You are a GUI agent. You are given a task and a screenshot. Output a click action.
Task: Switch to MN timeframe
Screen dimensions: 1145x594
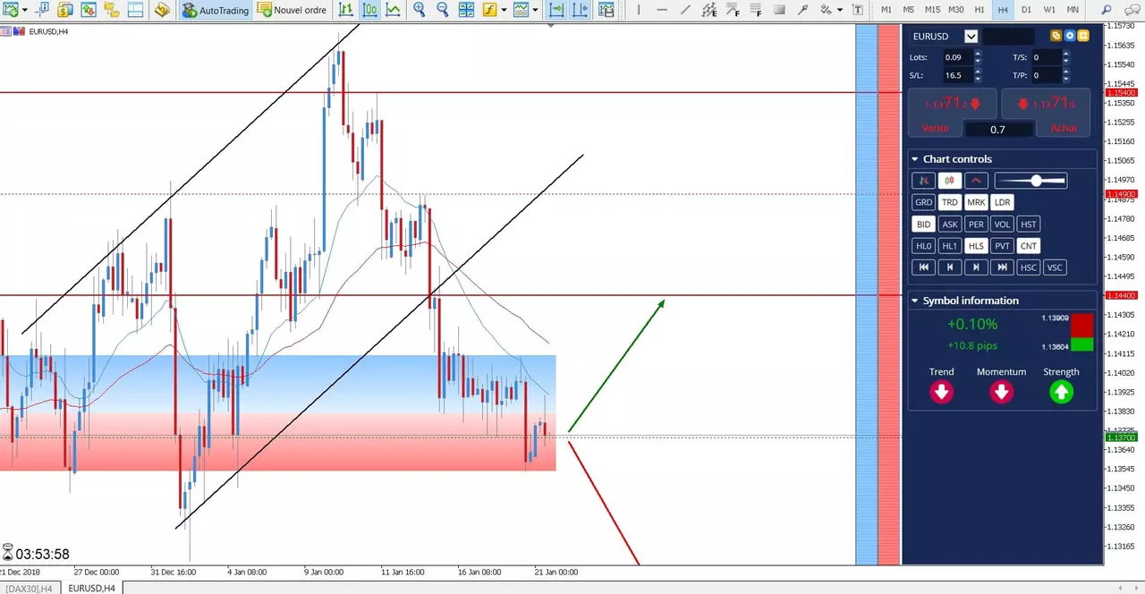(x=1073, y=10)
